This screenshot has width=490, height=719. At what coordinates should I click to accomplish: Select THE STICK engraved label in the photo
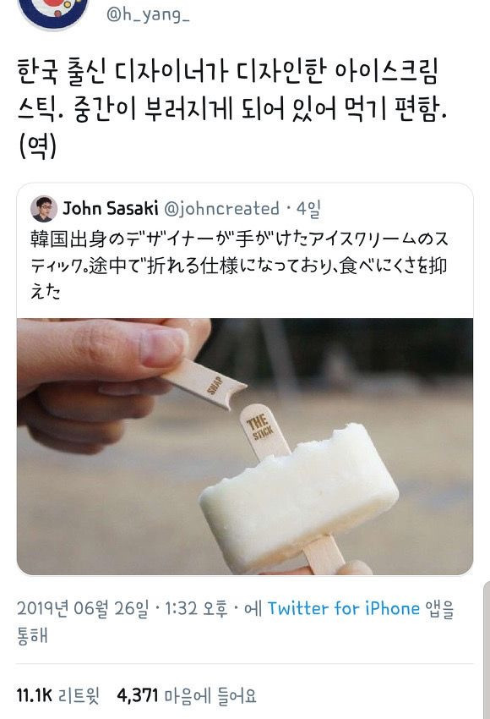[x=260, y=427]
